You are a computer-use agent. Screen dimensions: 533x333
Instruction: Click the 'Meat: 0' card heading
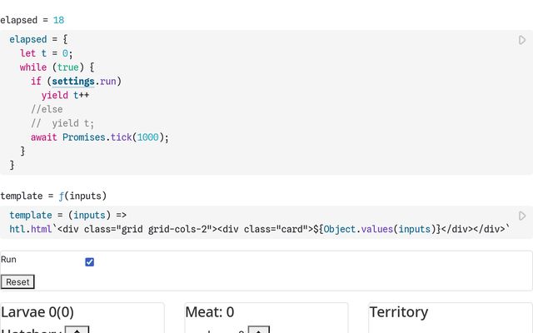209,312
